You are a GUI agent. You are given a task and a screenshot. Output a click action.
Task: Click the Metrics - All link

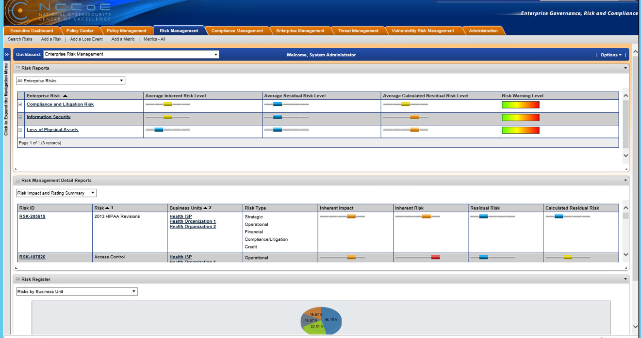tap(154, 39)
